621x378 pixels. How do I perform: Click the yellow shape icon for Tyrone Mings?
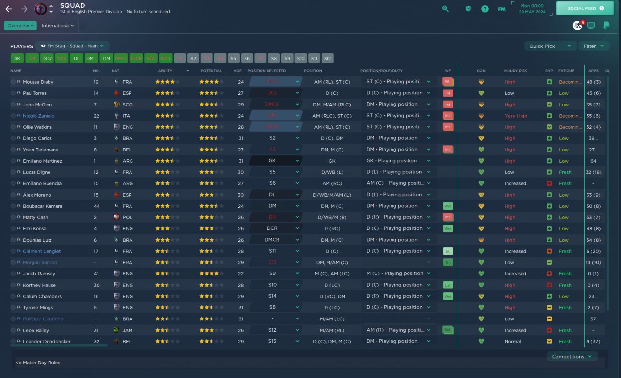click(x=549, y=307)
